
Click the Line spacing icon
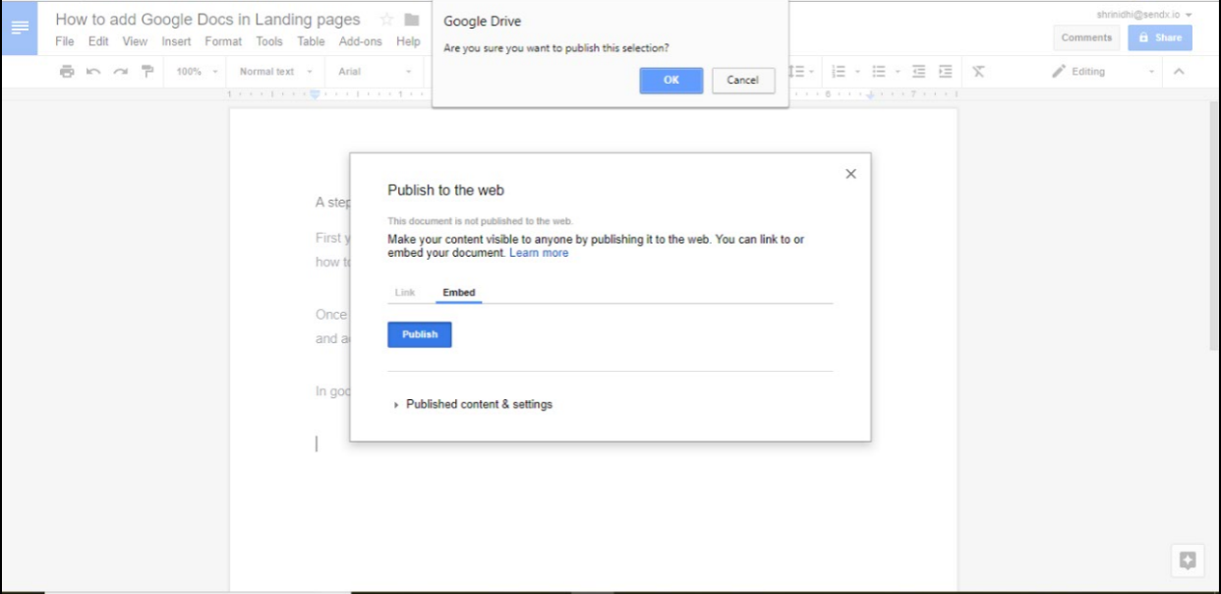click(x=798, y=72)
